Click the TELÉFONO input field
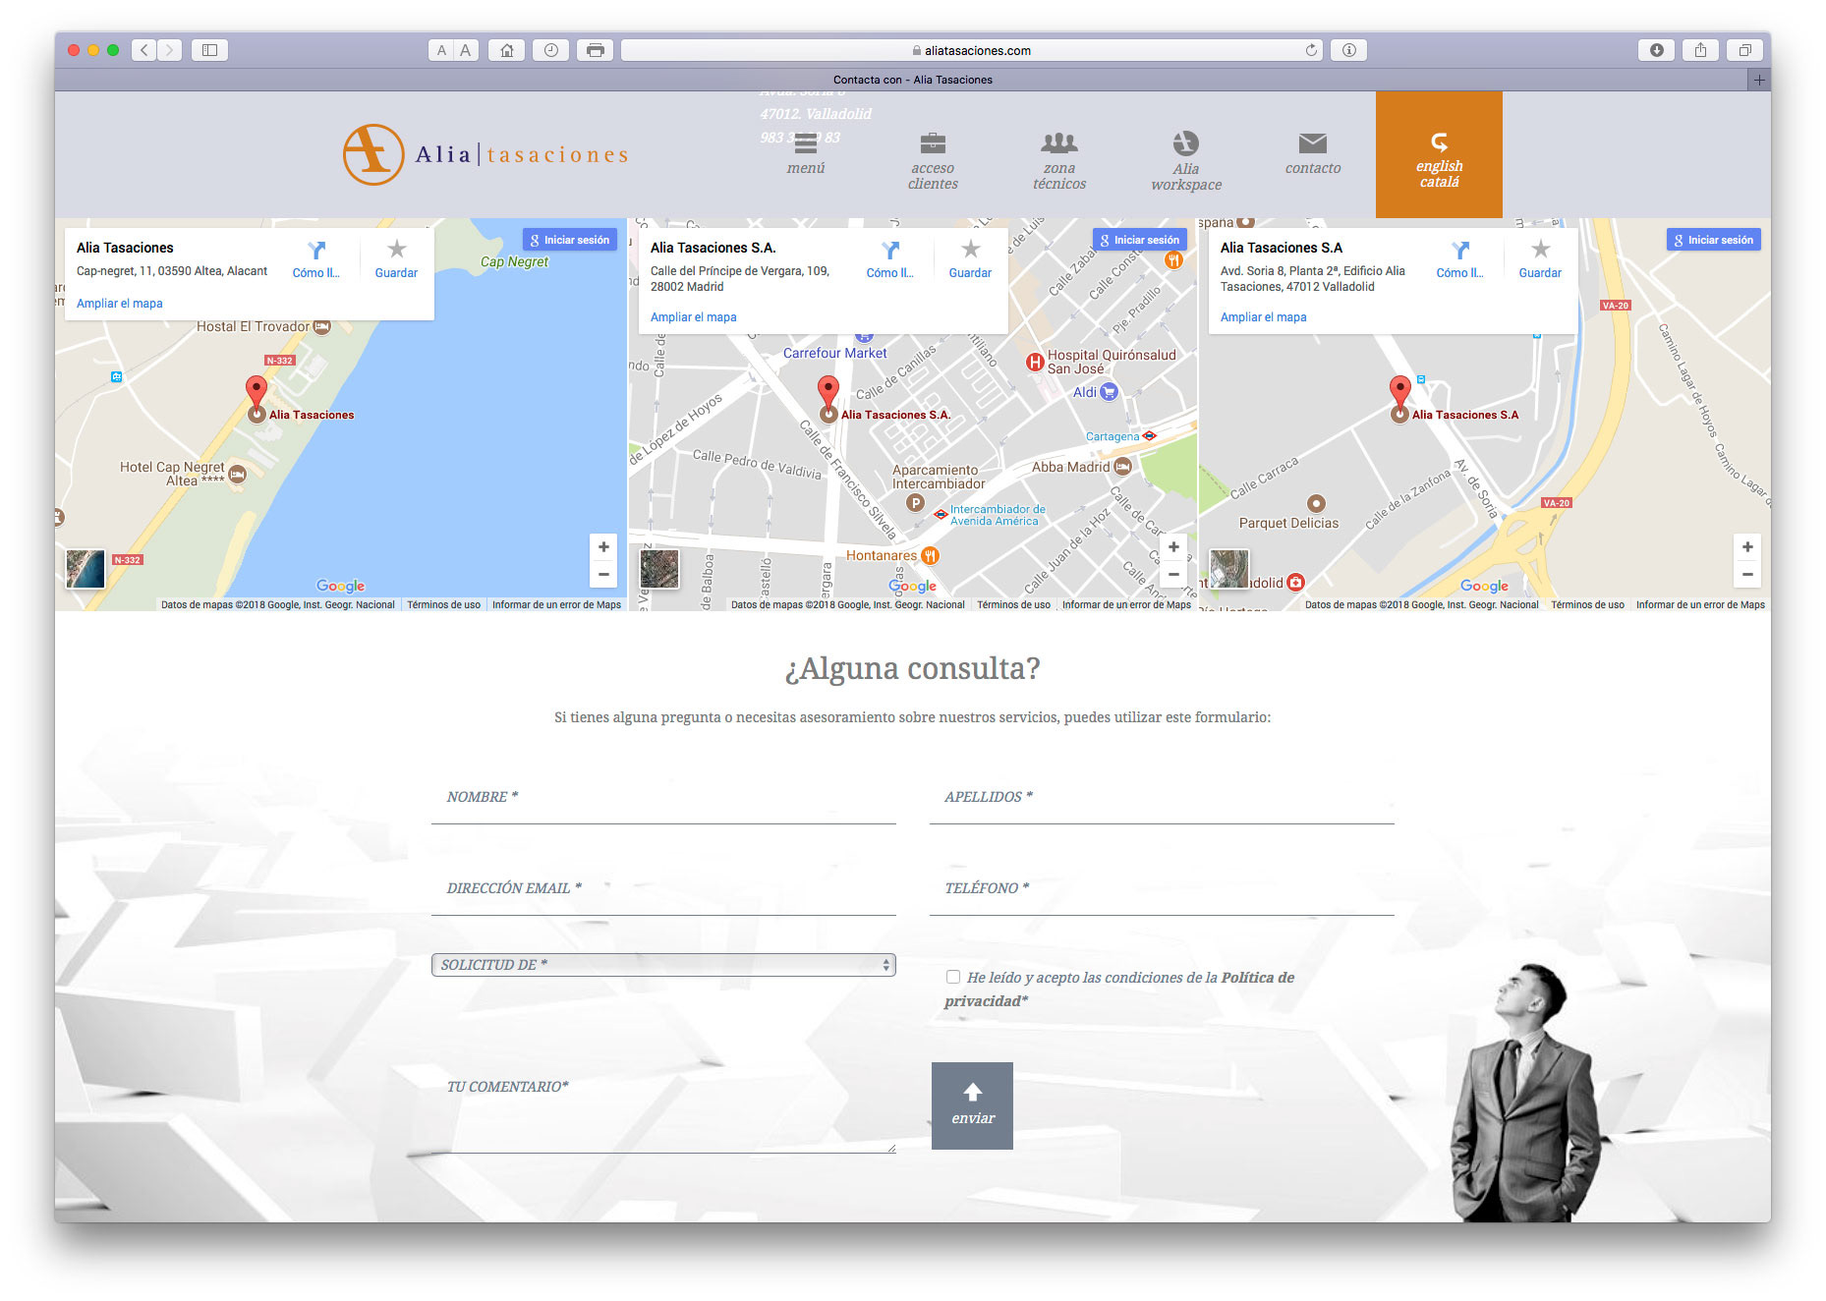Image resolution: width=1826 pixels, height=1301 pixels. pos(1162,888)
